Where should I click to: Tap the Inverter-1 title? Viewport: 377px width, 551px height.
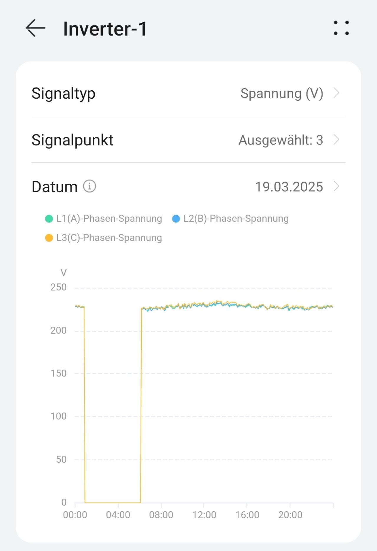click(105, 29)
